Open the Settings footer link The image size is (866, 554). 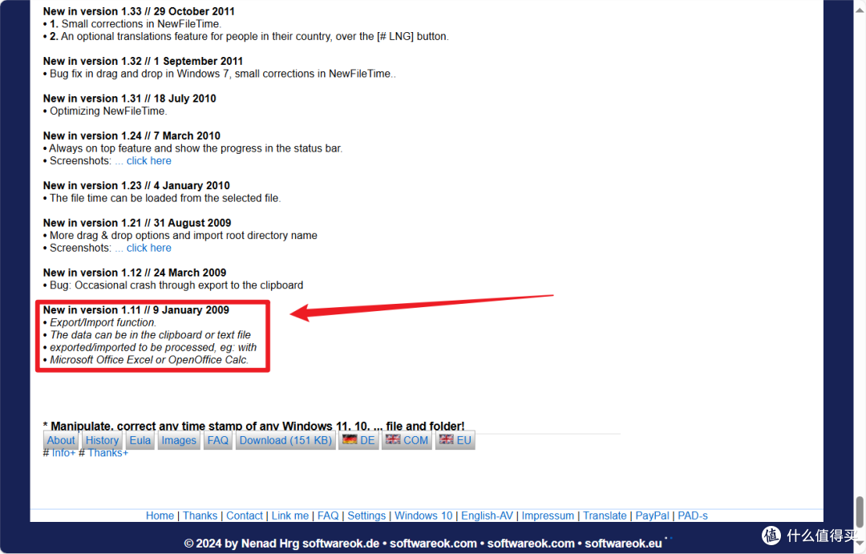pos(366,516)
